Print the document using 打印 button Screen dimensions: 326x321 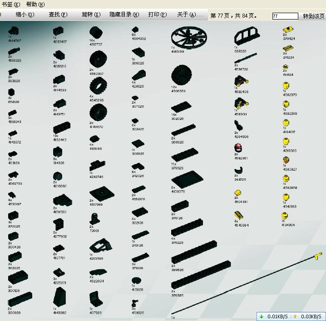(157, 15)
